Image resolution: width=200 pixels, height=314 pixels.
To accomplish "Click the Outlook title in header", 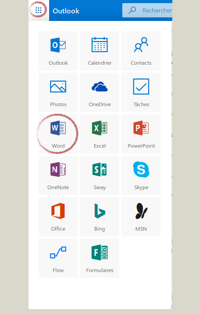I will click(x=66, y=11).
